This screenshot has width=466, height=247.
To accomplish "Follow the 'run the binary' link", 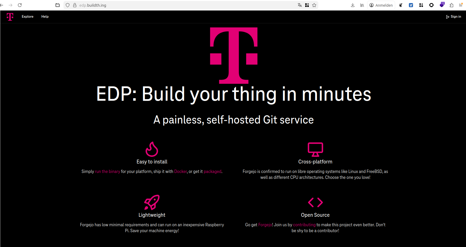I will coord(108,171).
